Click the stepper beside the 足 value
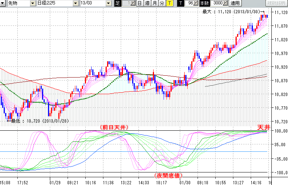This screenshot has width=288, height=185. 133,3
